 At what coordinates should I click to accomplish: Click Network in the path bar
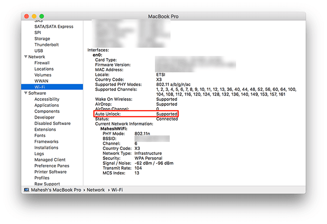pos(96,190)
